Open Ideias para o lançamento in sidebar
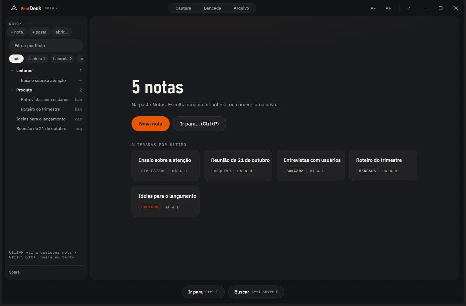 [x=46, y=119]
